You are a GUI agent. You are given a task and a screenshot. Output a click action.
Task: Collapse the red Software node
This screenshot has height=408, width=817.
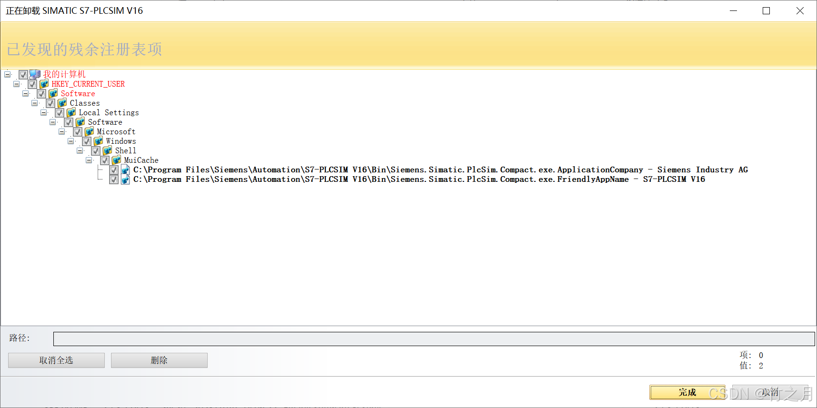[25, 93]
